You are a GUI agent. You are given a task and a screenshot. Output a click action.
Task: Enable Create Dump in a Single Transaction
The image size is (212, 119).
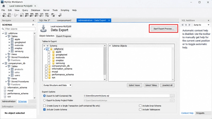[x=44, y=106]
